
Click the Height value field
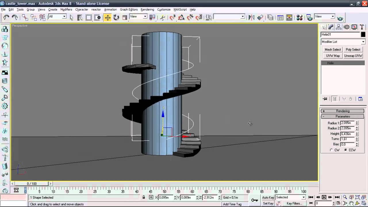pos(347,134)
